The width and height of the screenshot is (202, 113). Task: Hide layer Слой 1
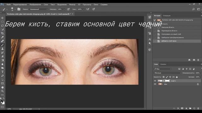[155, 81]
